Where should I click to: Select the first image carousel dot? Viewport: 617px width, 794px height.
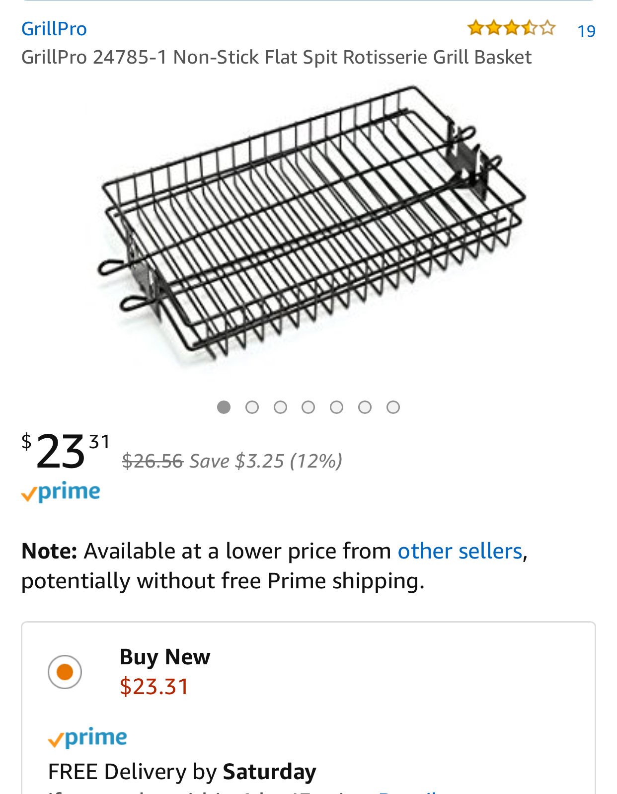point(224,407)
